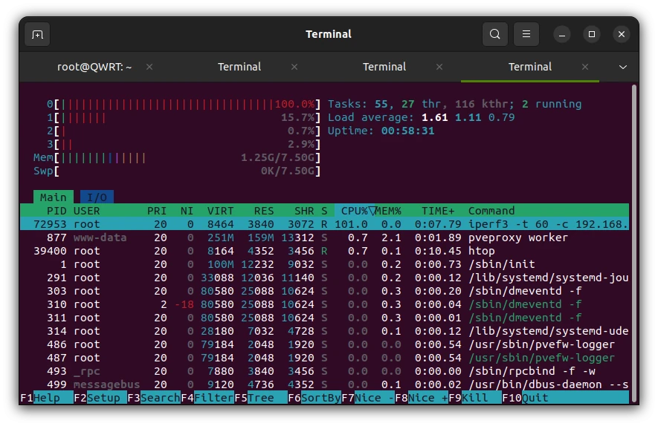
Task: Select dmeventd row with PID 311
Action: (324, 318)
